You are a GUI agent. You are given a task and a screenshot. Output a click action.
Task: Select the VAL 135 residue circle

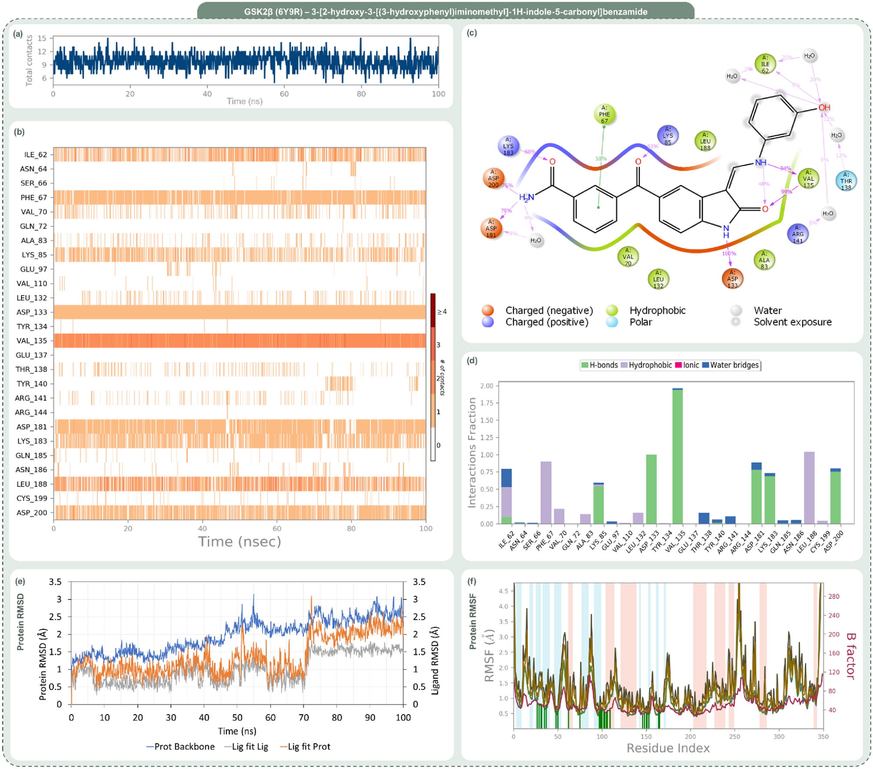tap(808, 179)
